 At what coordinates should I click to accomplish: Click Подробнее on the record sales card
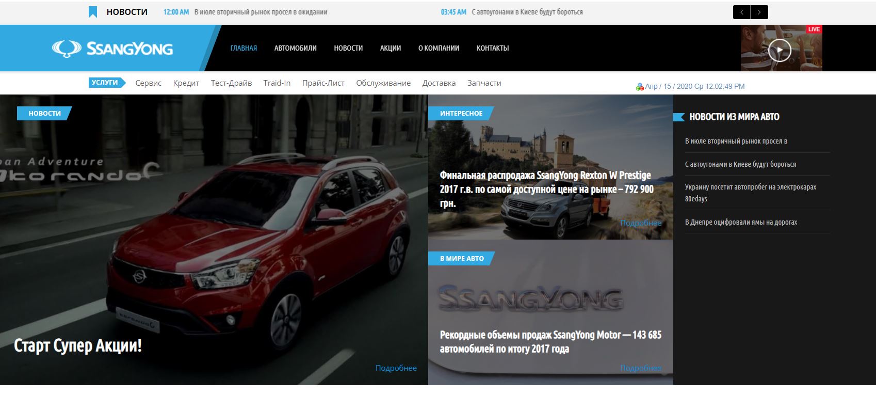[641, 368]
